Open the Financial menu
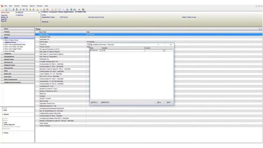The height and width of the screenshot is (148, 263). point(25,6)
